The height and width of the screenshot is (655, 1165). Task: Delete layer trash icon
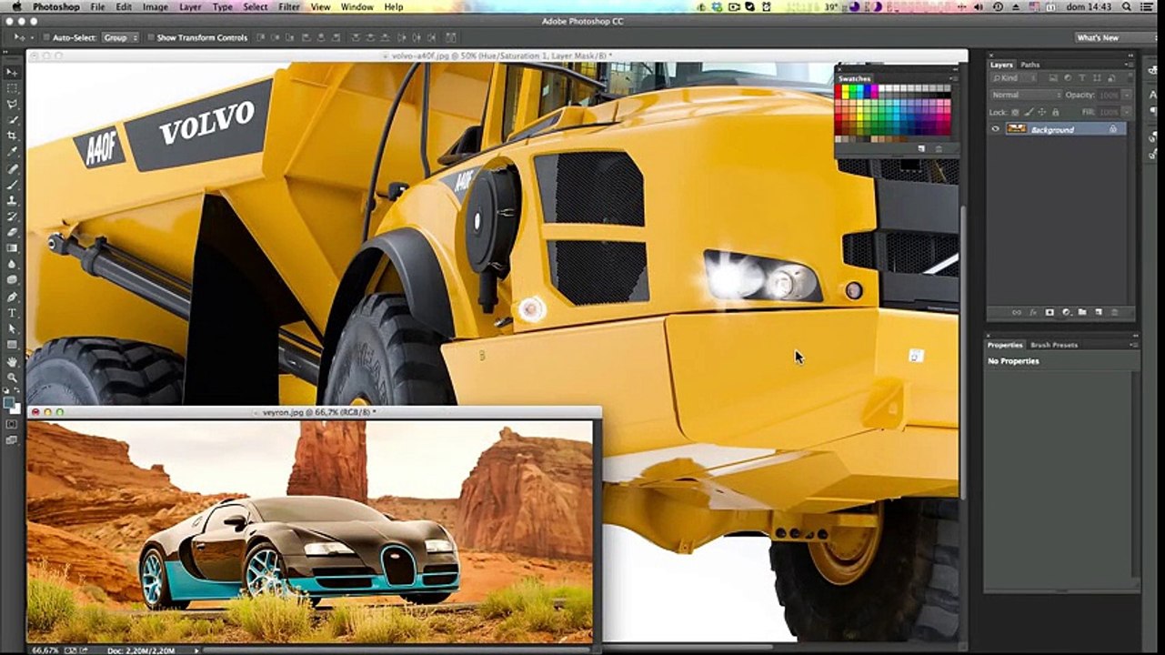[1115, 312]
